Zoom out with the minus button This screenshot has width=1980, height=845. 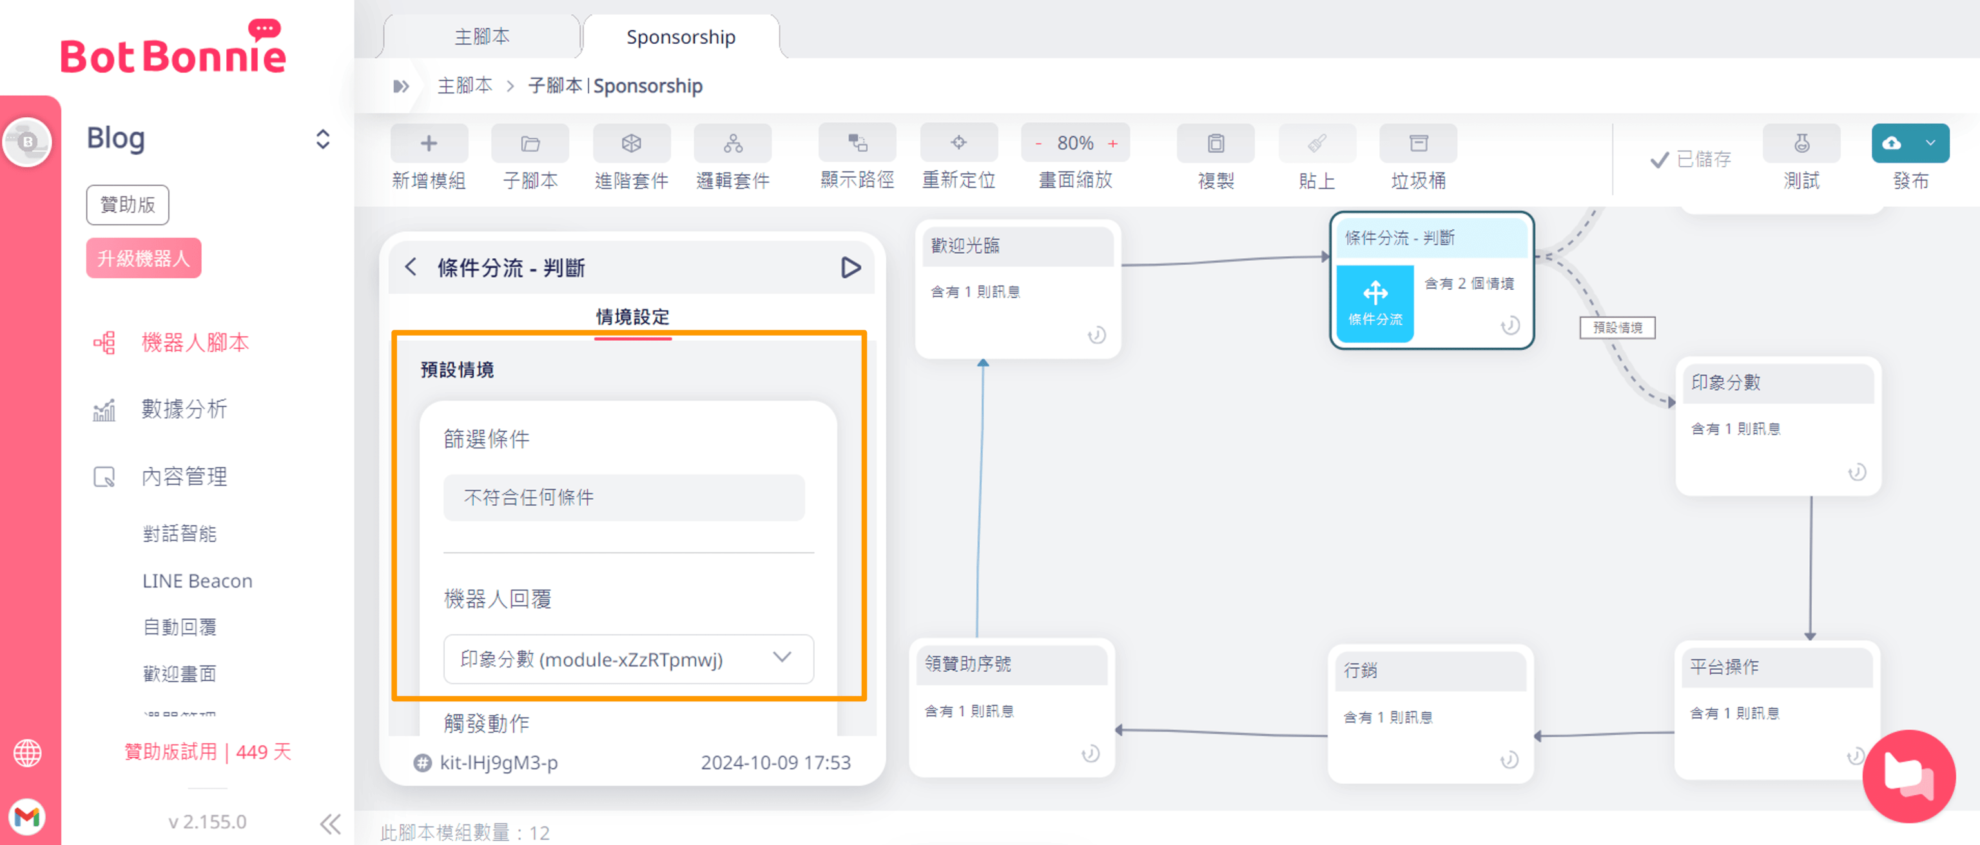pos(1038,144)
